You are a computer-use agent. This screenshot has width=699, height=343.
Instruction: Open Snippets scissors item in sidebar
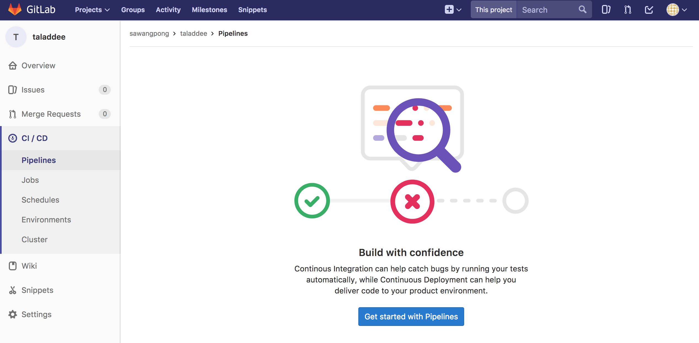click(x=37, y=290)
